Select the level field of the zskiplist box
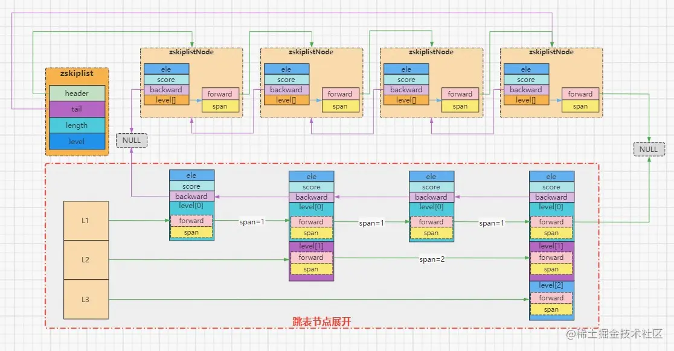Image resolution: width=674 pixels, height=351 pixels. (77, 141)
